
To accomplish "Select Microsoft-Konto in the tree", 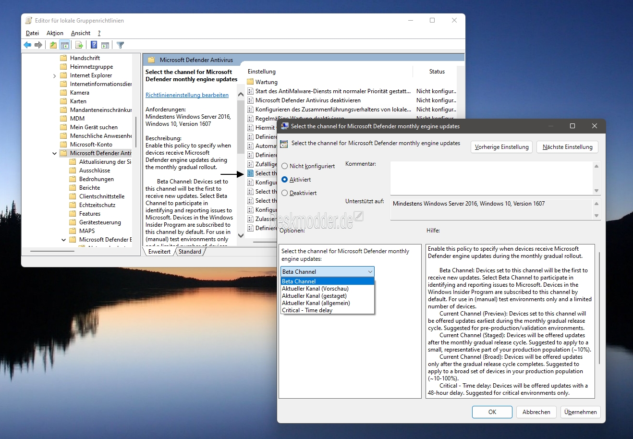I will pyautogui.click(x=91, y=145).
